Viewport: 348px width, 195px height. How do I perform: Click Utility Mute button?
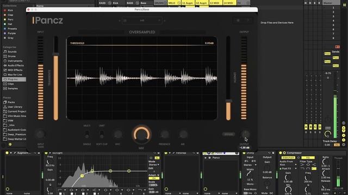(264, 193)
